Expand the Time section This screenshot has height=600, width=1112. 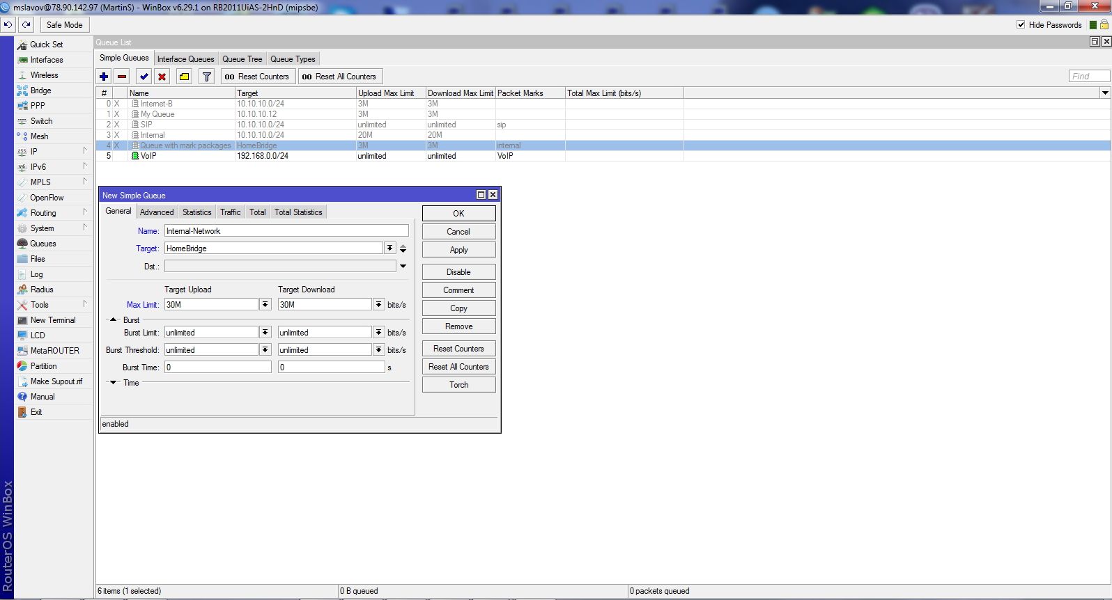[114, 382]
